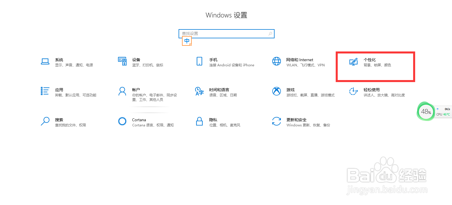Click the text 卸载、默认应用、可选功能
Image resolution: width=452 pixels, height=205 pixels.
pos(76,95)
